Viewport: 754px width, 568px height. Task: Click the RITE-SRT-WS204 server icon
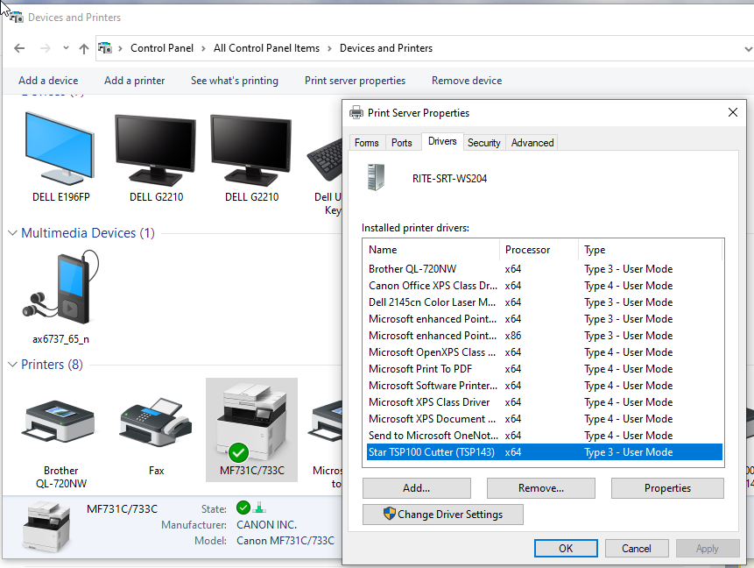point(376,177)
